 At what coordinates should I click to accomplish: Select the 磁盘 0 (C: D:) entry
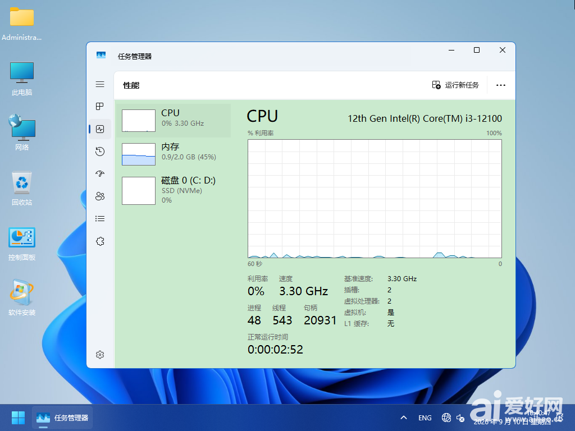[x=174, y=190]
